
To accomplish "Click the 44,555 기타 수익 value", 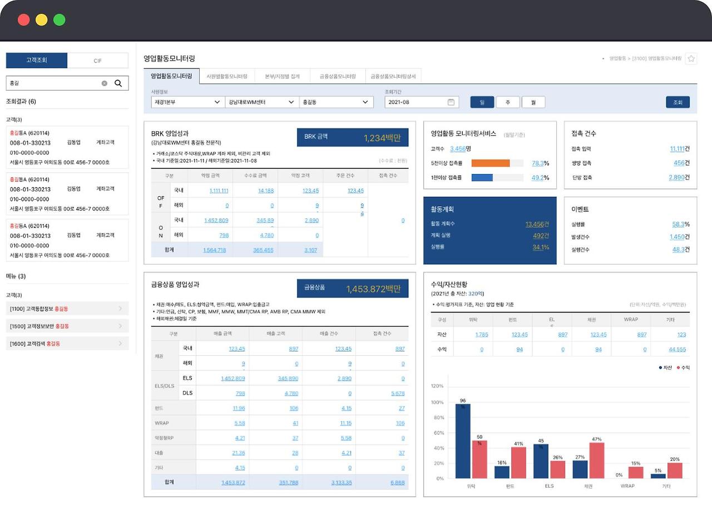I will pos(678,350).
